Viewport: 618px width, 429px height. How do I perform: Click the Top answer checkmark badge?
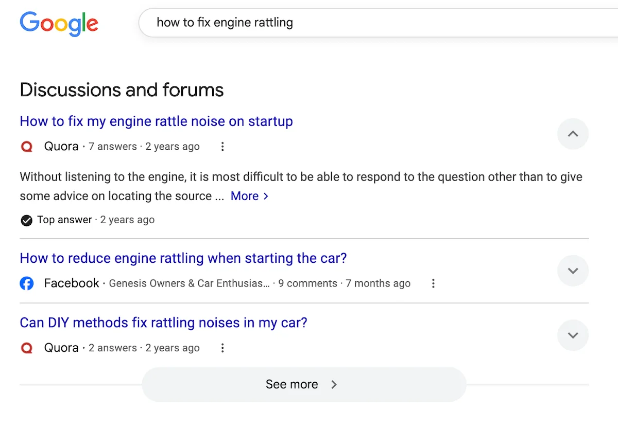(x=26, y=220)
